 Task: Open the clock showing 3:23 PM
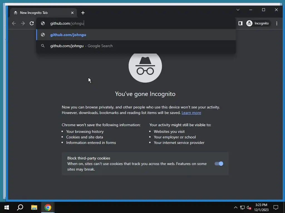(x=261, y=207)
